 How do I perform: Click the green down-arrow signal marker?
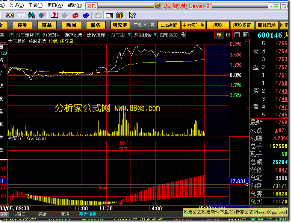pos(29,197)
